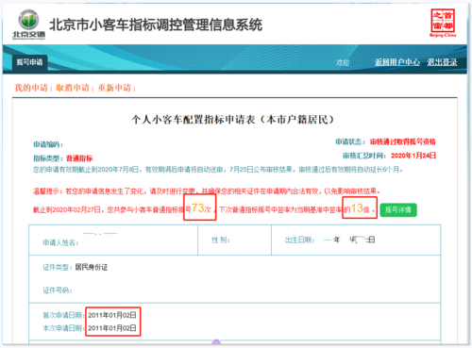Click the 个人小客车配置指标申请表 heading

click(x=232, y=120)
